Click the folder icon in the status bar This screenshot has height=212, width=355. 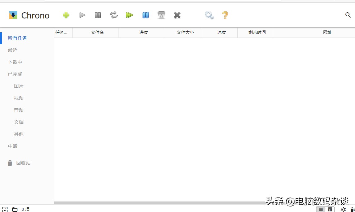click(14, 209)
